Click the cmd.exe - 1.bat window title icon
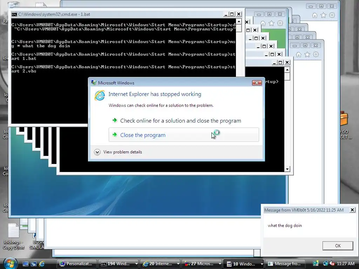 (x=14, y=14)
